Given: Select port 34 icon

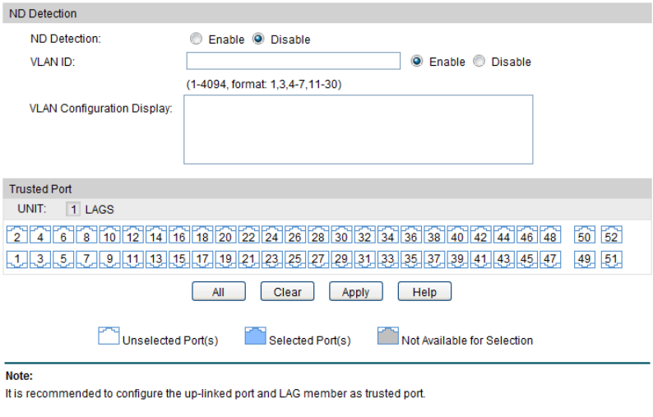Looking at the screenshot, I should (387, 235).
